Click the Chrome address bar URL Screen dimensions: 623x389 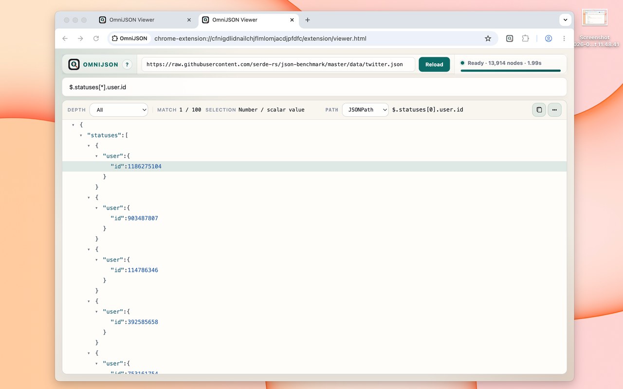260,38
